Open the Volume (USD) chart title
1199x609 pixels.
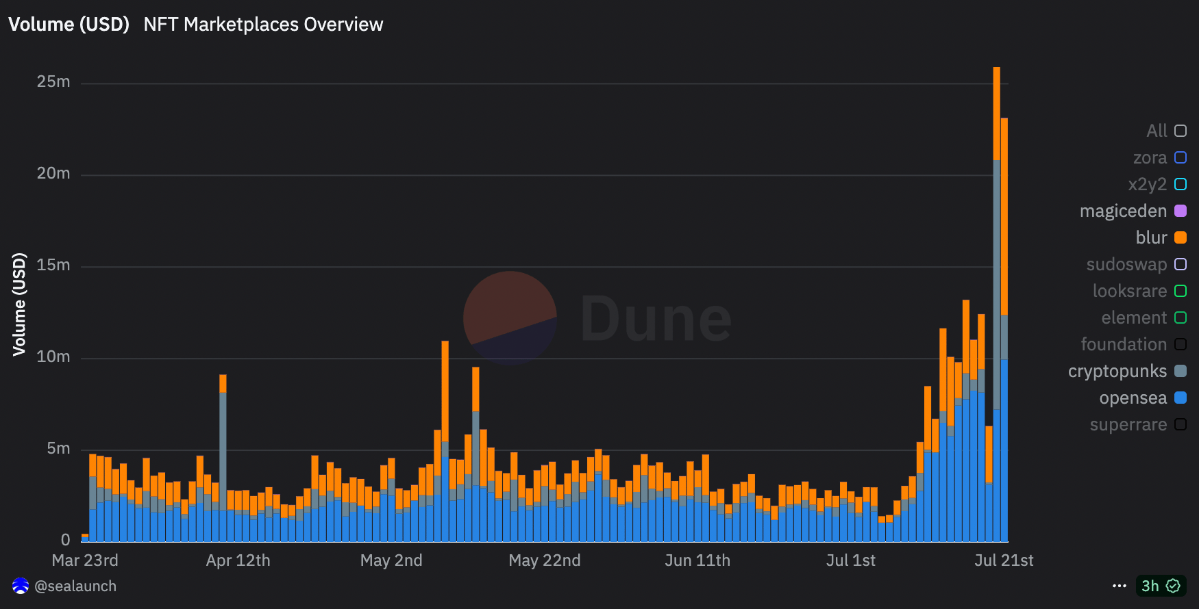69,25
